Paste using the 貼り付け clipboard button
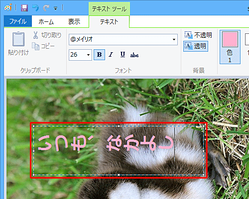 (x=18, y=43)
